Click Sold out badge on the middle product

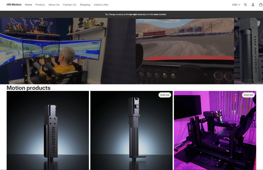165,95
